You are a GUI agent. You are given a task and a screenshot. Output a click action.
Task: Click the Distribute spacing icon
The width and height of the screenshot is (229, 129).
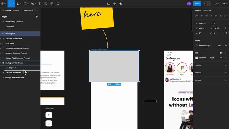[x=226, y=16]
